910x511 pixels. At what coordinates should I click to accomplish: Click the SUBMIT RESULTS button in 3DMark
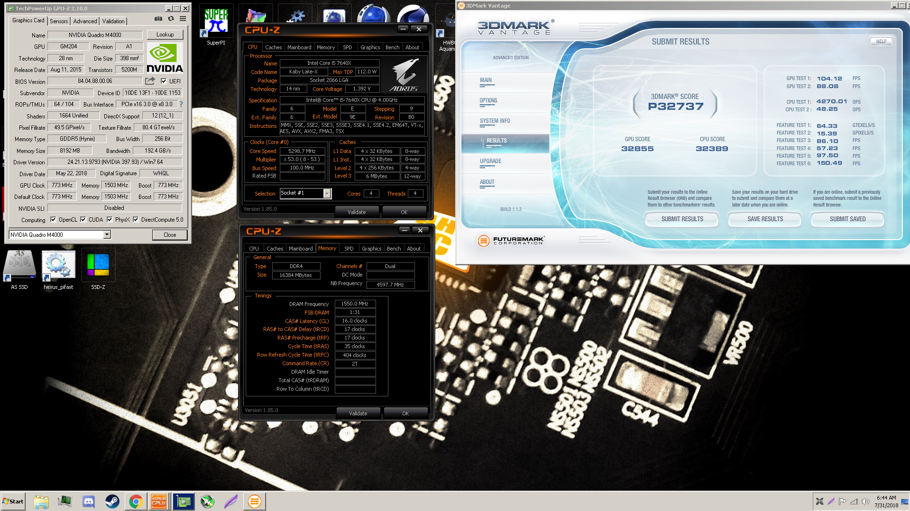click(682, 219)
